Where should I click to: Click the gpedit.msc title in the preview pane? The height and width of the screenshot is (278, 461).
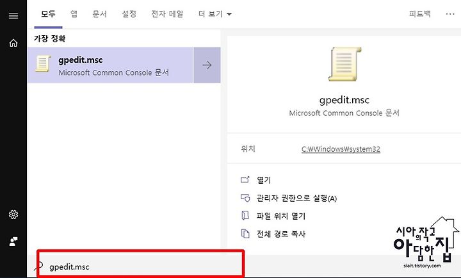pyautogui.click(x=344, y=100)
